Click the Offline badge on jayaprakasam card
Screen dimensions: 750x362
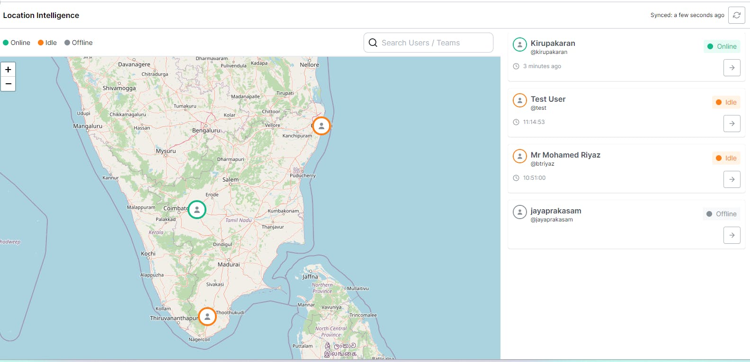click(x=721, y=214)
